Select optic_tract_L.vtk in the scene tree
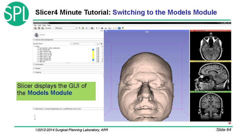Viewport: 247px width, 139px height. [45, 57]
